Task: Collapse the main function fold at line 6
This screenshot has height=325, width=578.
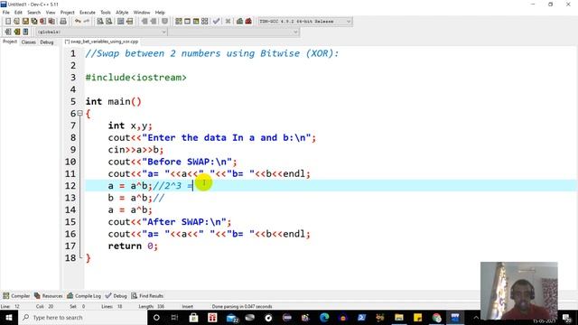Action: [80, 114]
